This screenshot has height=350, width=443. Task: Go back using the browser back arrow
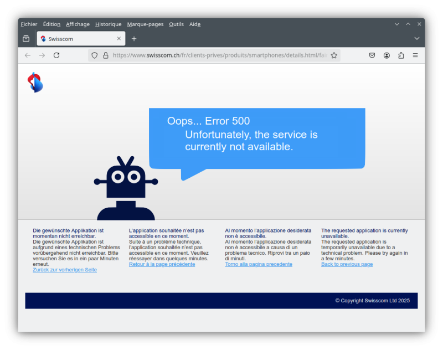tap(28, 55)
